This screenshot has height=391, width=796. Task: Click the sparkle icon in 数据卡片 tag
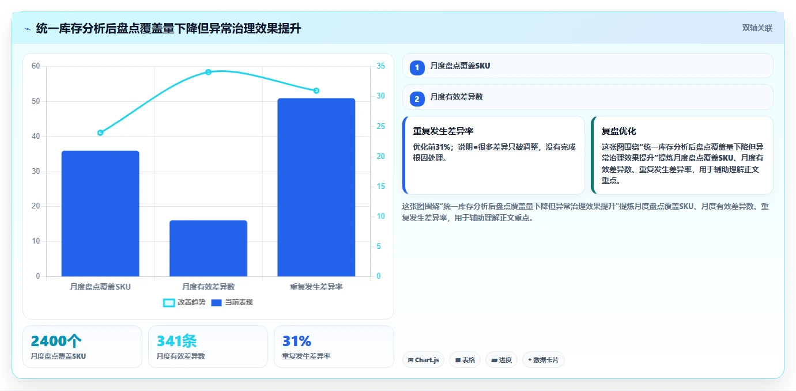(x=530, y=360)
